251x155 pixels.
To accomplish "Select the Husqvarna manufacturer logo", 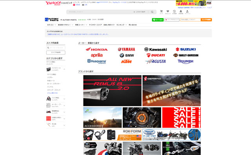I will [97, 61].
